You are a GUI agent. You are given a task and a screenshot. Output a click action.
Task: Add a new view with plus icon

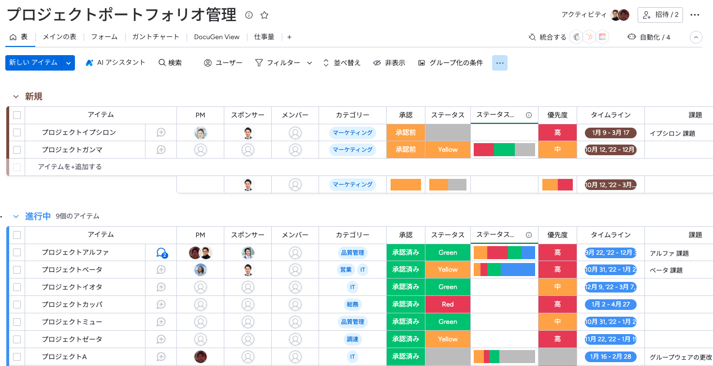pyautogui.click(x=289, y=37)
